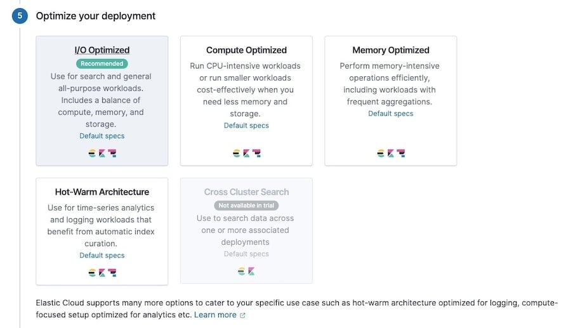
Task: Click the Elasticsearch icon in I/O Optimized card
Action: [x=93, y=153]
